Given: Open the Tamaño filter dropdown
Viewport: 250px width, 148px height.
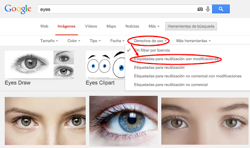Looking at the screenshot, I should tap(49, 41).
